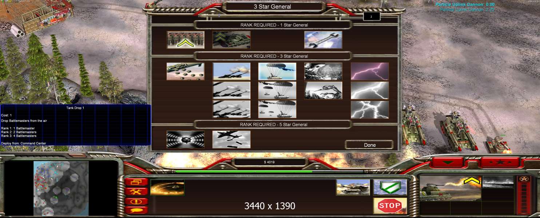540x218 pixels.
Task: Select the Cluster Mines bomb-drop power
Action: pos(186,72)
